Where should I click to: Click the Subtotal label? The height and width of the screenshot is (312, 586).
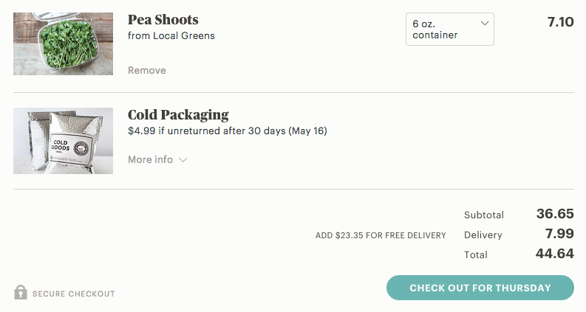484,215
